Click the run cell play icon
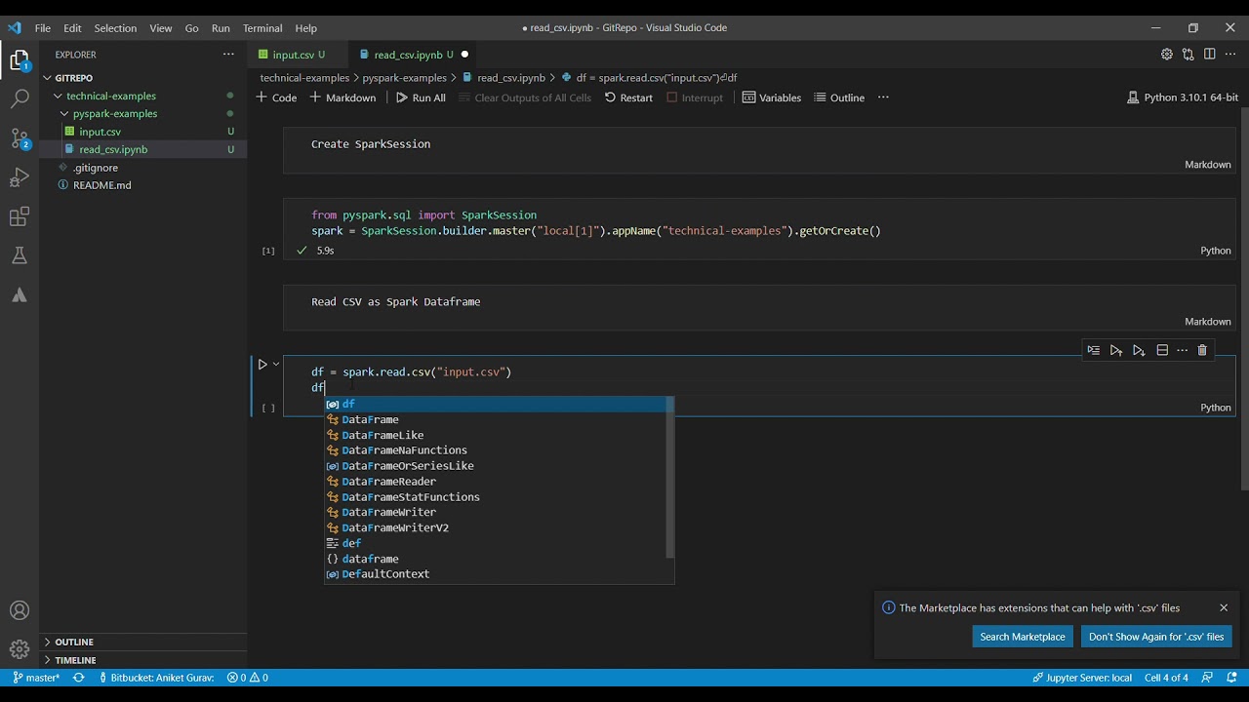 pyautogui.click(x=262, y=365)
